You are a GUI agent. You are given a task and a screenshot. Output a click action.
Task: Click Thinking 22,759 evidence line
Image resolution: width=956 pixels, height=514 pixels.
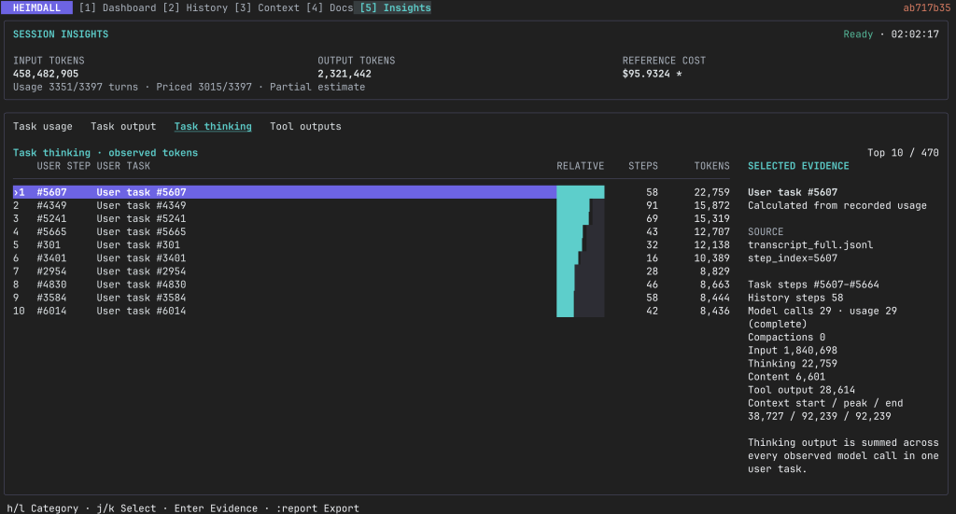pyautogui.click(x=793, y=364)
